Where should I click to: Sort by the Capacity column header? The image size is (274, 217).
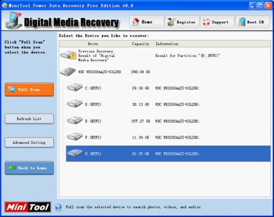click(140, 44)
